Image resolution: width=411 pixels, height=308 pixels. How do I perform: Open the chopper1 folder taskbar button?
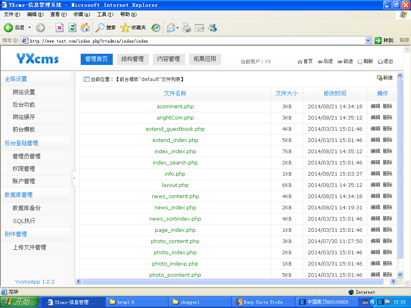pyautogui.click(x=200, y=302)
